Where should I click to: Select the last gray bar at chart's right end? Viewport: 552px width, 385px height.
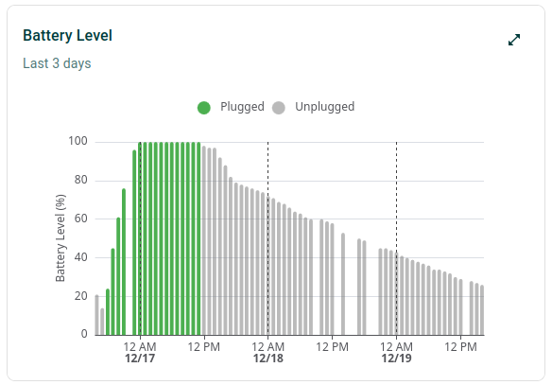point(482,310)
